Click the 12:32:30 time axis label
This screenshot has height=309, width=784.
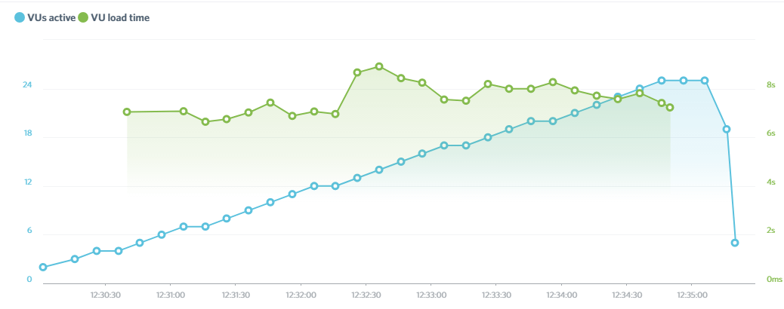(366, 295)
